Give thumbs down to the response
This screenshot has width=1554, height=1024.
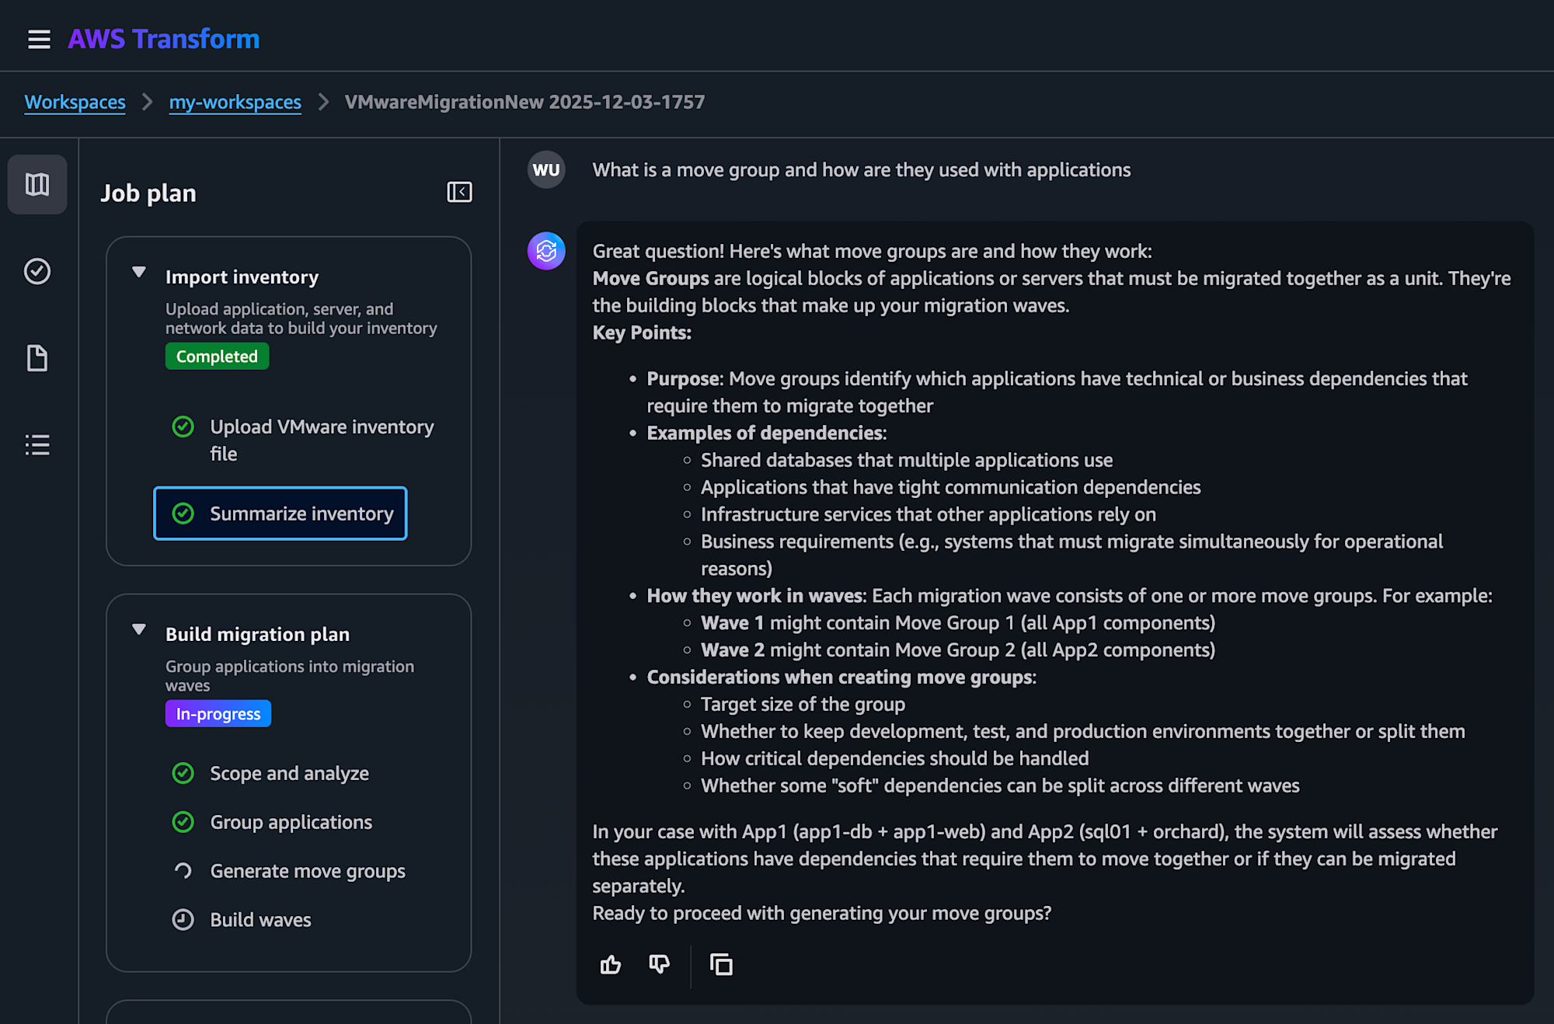tap(659, 964)
